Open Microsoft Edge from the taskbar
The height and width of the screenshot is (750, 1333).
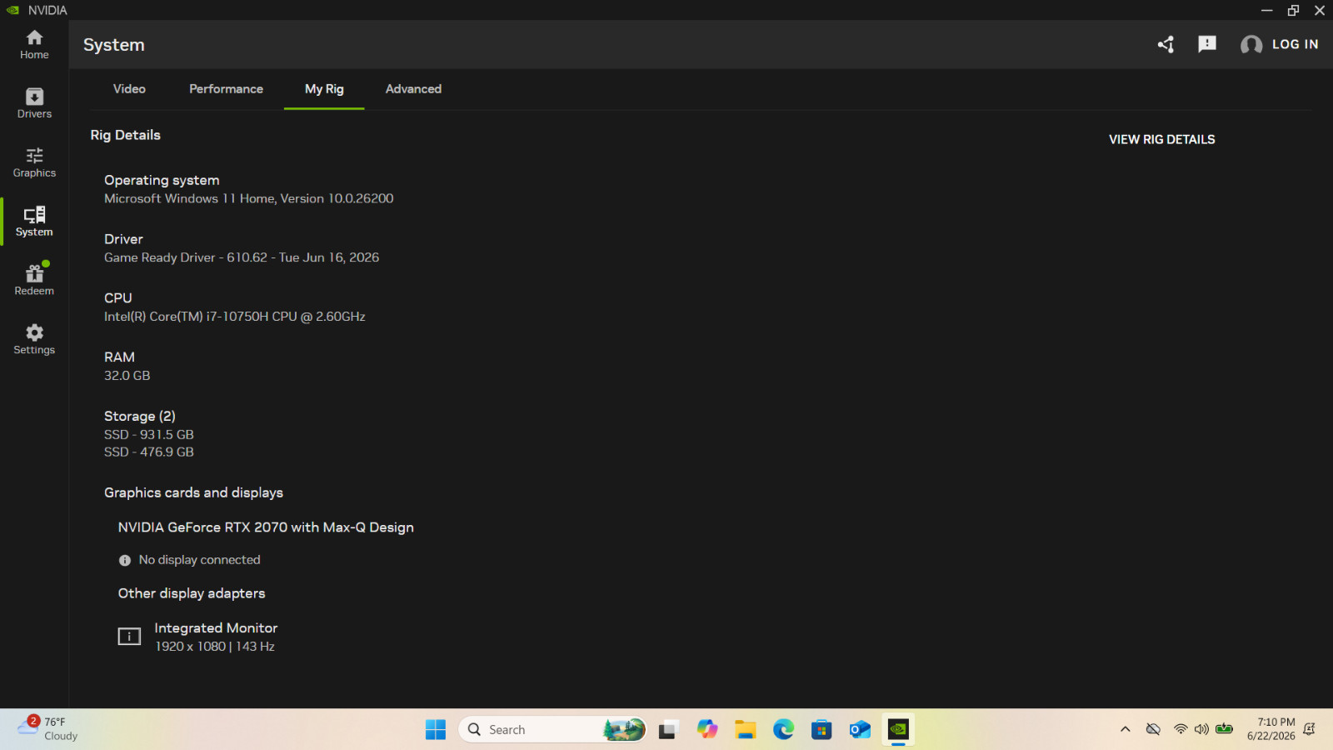click(783, 730)
